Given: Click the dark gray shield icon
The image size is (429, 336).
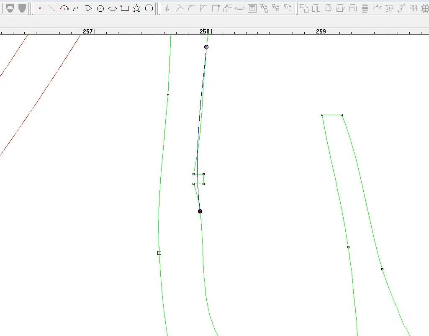Looking at the screenshot, I should [22, 8].
